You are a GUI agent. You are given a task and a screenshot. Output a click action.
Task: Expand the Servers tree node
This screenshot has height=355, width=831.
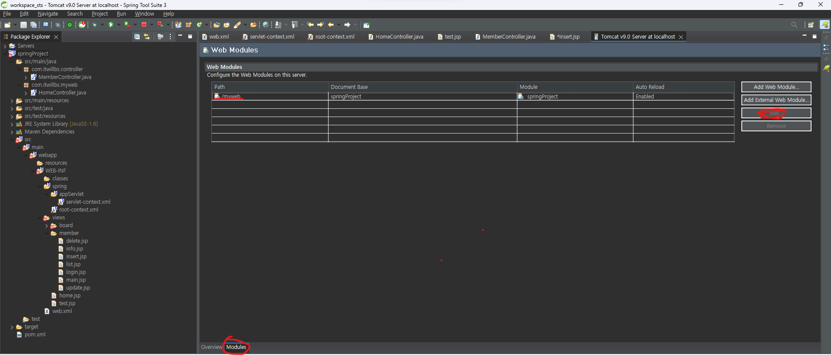[5, 46]
